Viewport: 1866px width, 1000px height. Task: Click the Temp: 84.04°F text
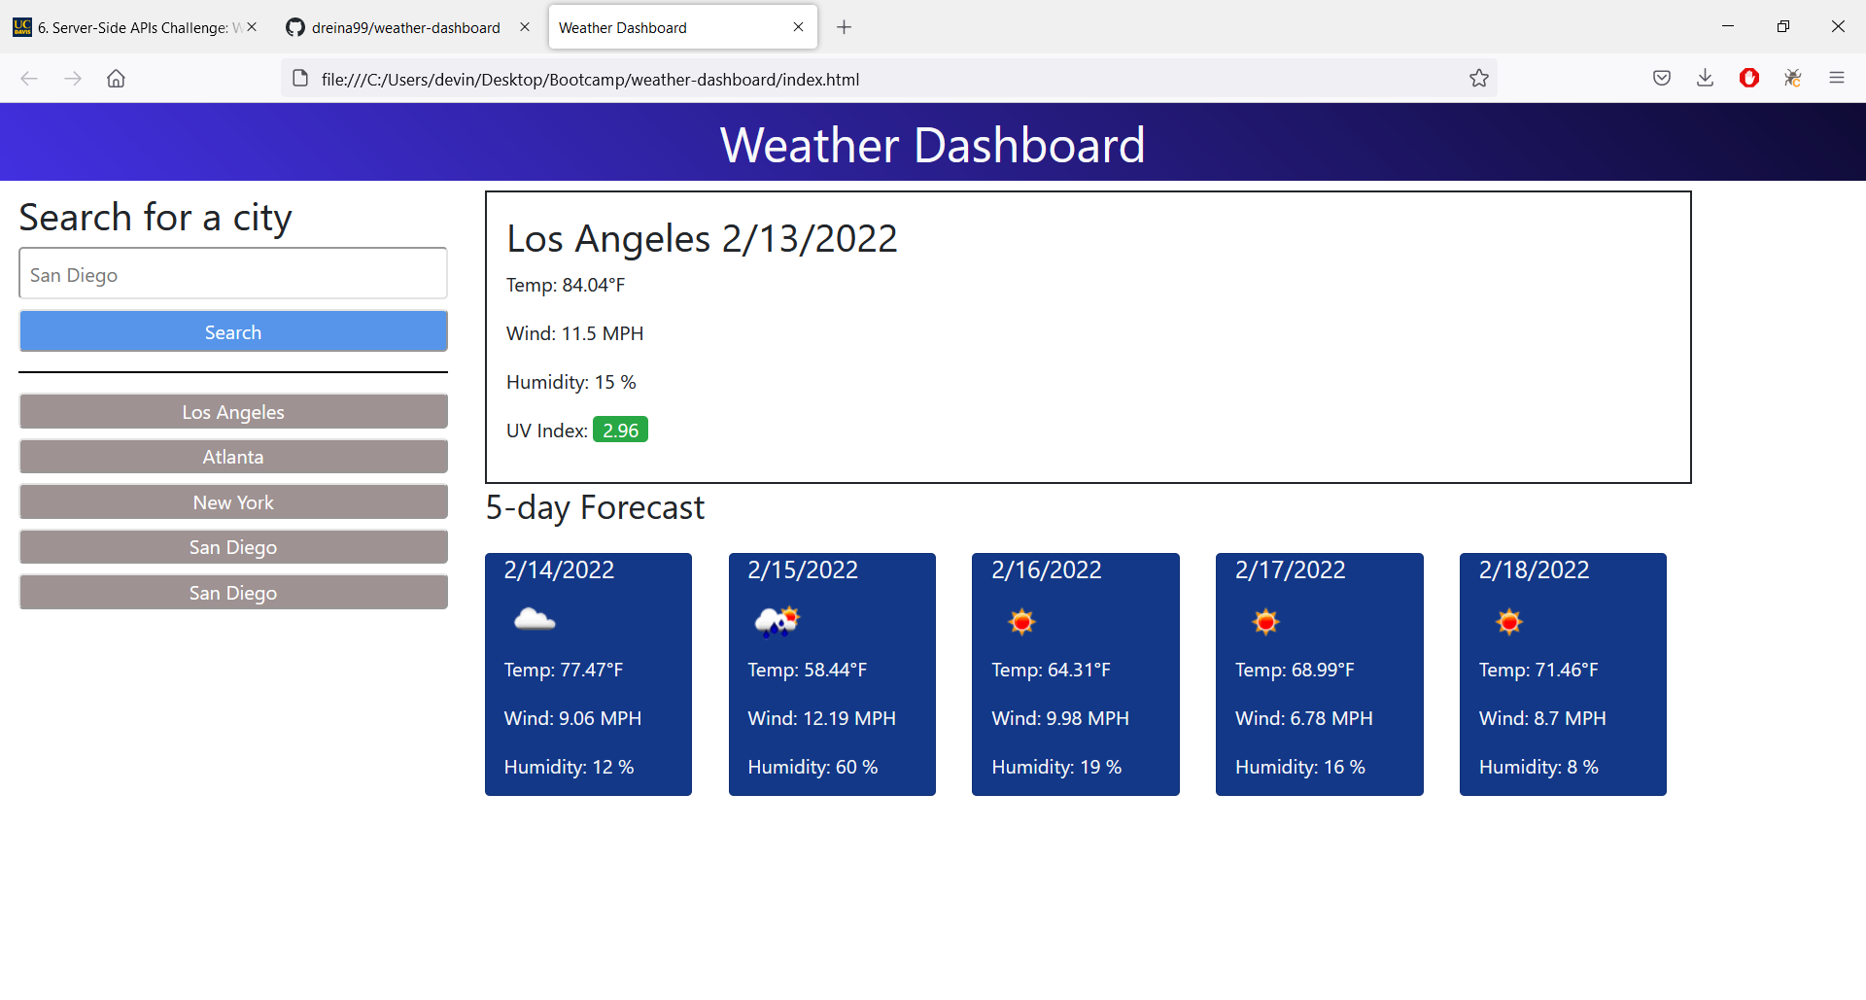coord(566,285)
